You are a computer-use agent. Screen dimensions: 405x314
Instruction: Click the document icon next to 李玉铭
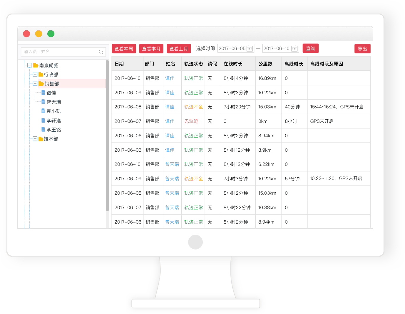[43, 130]
